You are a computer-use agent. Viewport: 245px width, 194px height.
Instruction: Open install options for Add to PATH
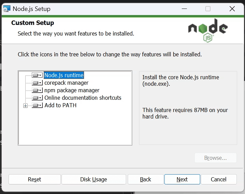(x=37, y=105)
